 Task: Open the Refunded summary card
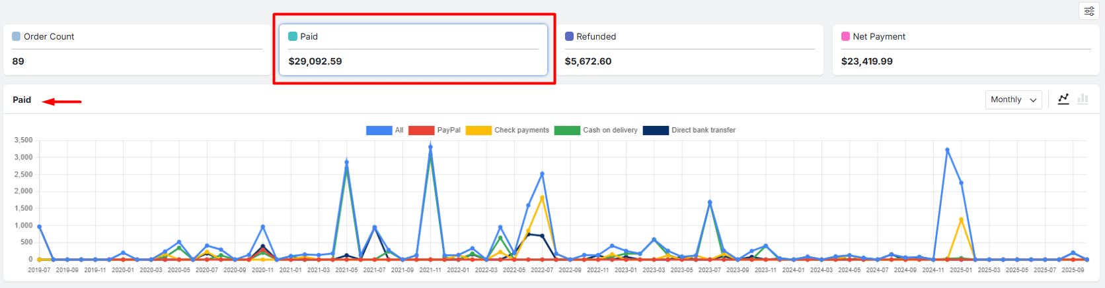click(689, 50)
